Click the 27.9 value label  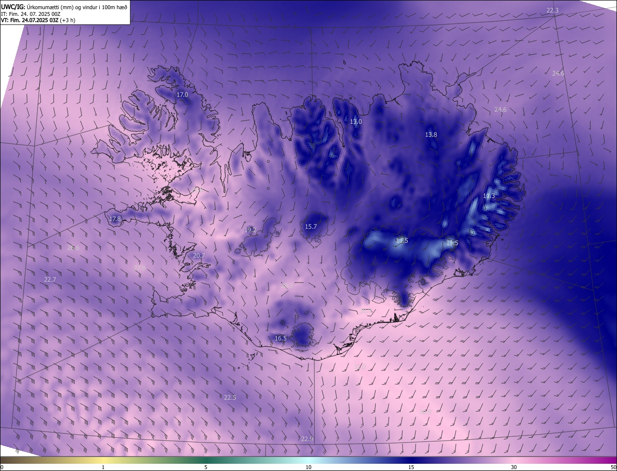click(x=139, y=268)
